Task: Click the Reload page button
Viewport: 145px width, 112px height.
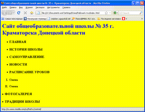Action: pos(19,13)
